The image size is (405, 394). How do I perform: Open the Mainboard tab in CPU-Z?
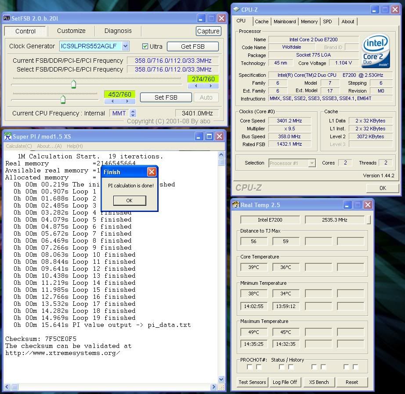click(x=285, y=21)
